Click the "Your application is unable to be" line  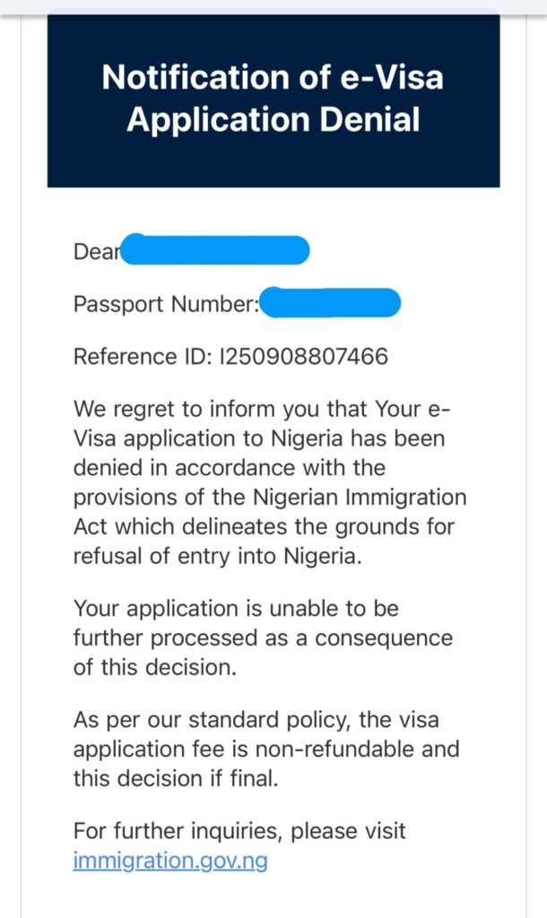(236, 609)
